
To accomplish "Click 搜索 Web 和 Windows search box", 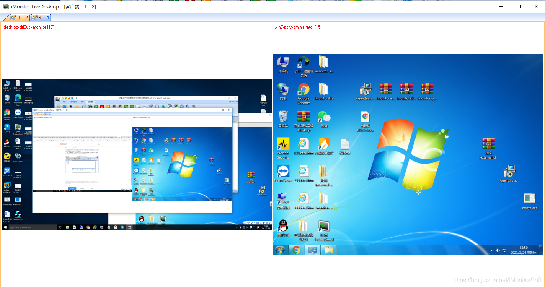I will click(33, 227).
